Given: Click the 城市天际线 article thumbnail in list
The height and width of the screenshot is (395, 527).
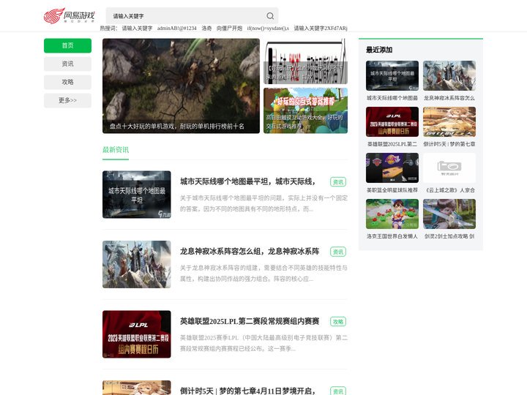Looking at the screenshot, I should coord(136,195).
